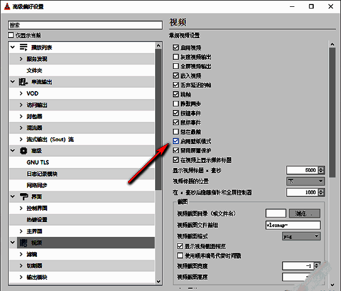Collapse the 播放列表 tree section
The width and height of the screenshot is (341, 291).
click(13, 47)
